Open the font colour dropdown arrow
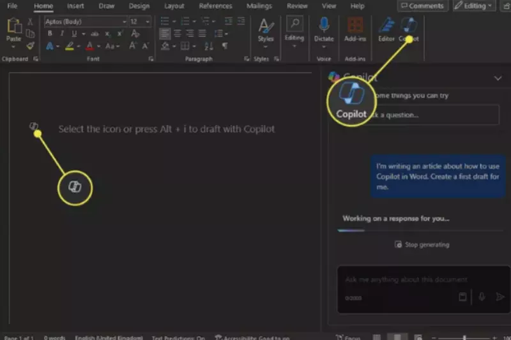This screenshot has width=511, height=340. (98, 47)
